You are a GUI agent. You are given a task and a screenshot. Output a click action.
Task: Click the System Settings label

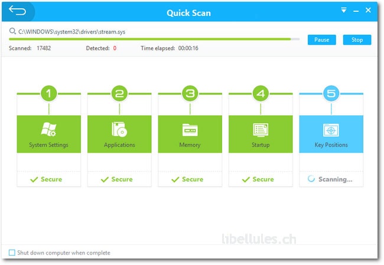coord(48,145)
